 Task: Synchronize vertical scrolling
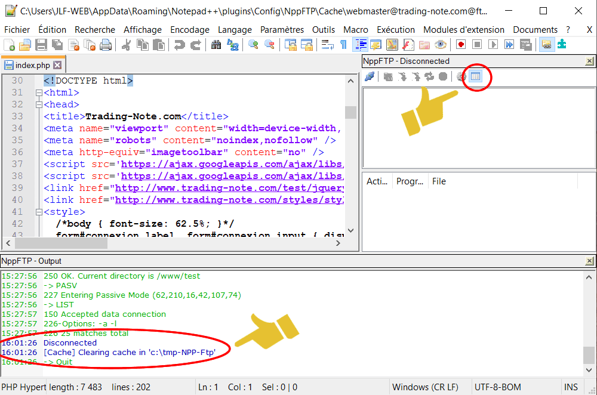290,45
